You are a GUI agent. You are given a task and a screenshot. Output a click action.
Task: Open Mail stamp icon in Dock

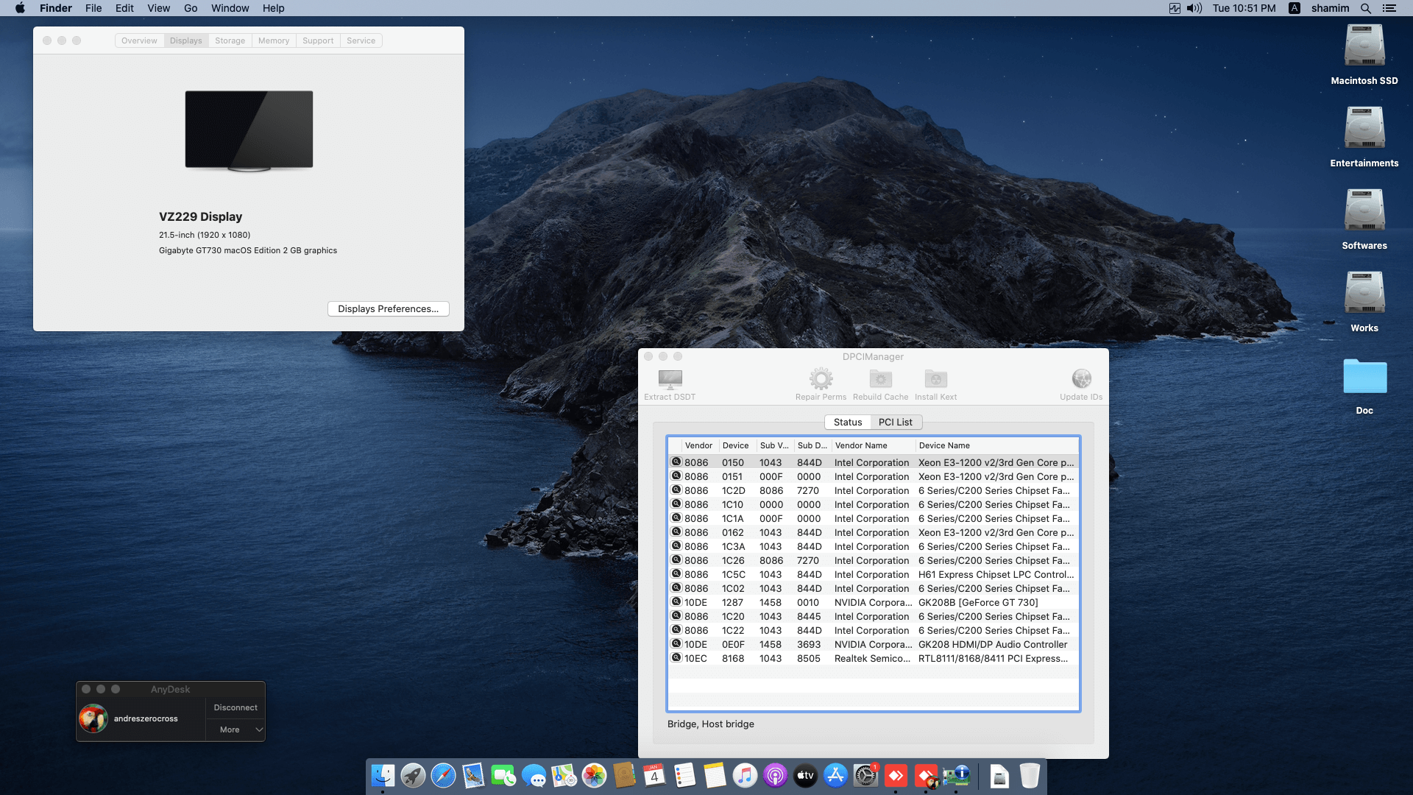pos(473,775)
